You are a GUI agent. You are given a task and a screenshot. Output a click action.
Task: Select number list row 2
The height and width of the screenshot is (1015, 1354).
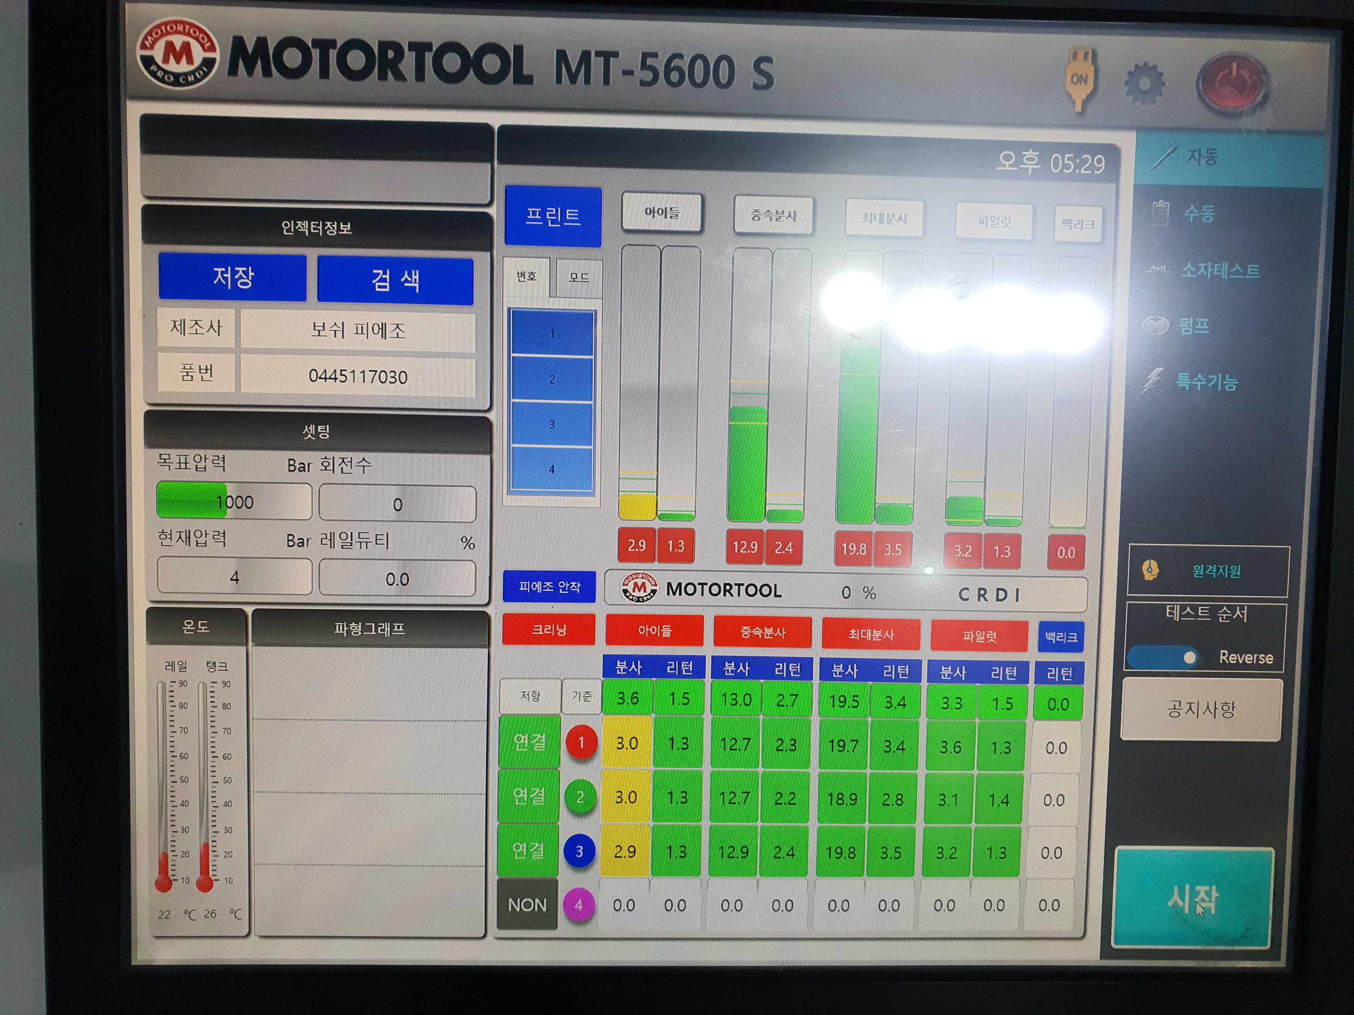pos(551,379)
